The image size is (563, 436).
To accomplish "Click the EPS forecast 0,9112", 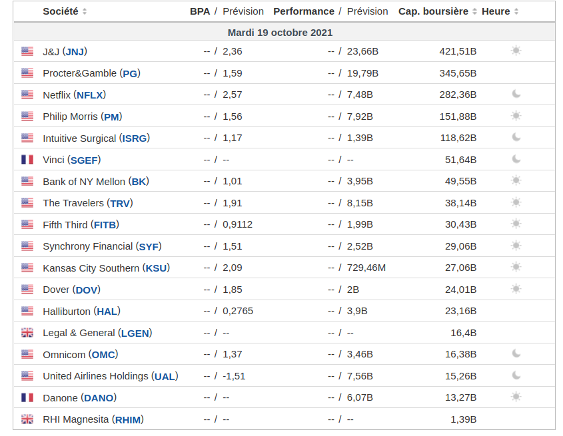I will point(237,224).
